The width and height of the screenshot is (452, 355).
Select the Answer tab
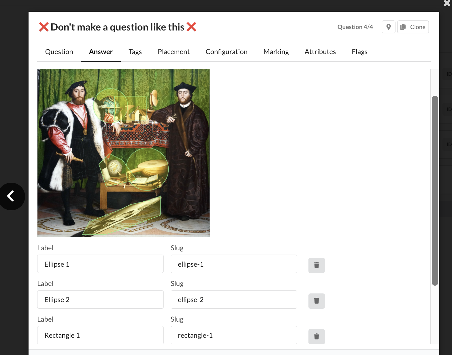(x=101, y=52)
